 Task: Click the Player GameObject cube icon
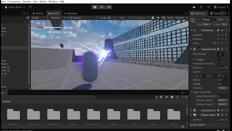click(x=192, y=20)
